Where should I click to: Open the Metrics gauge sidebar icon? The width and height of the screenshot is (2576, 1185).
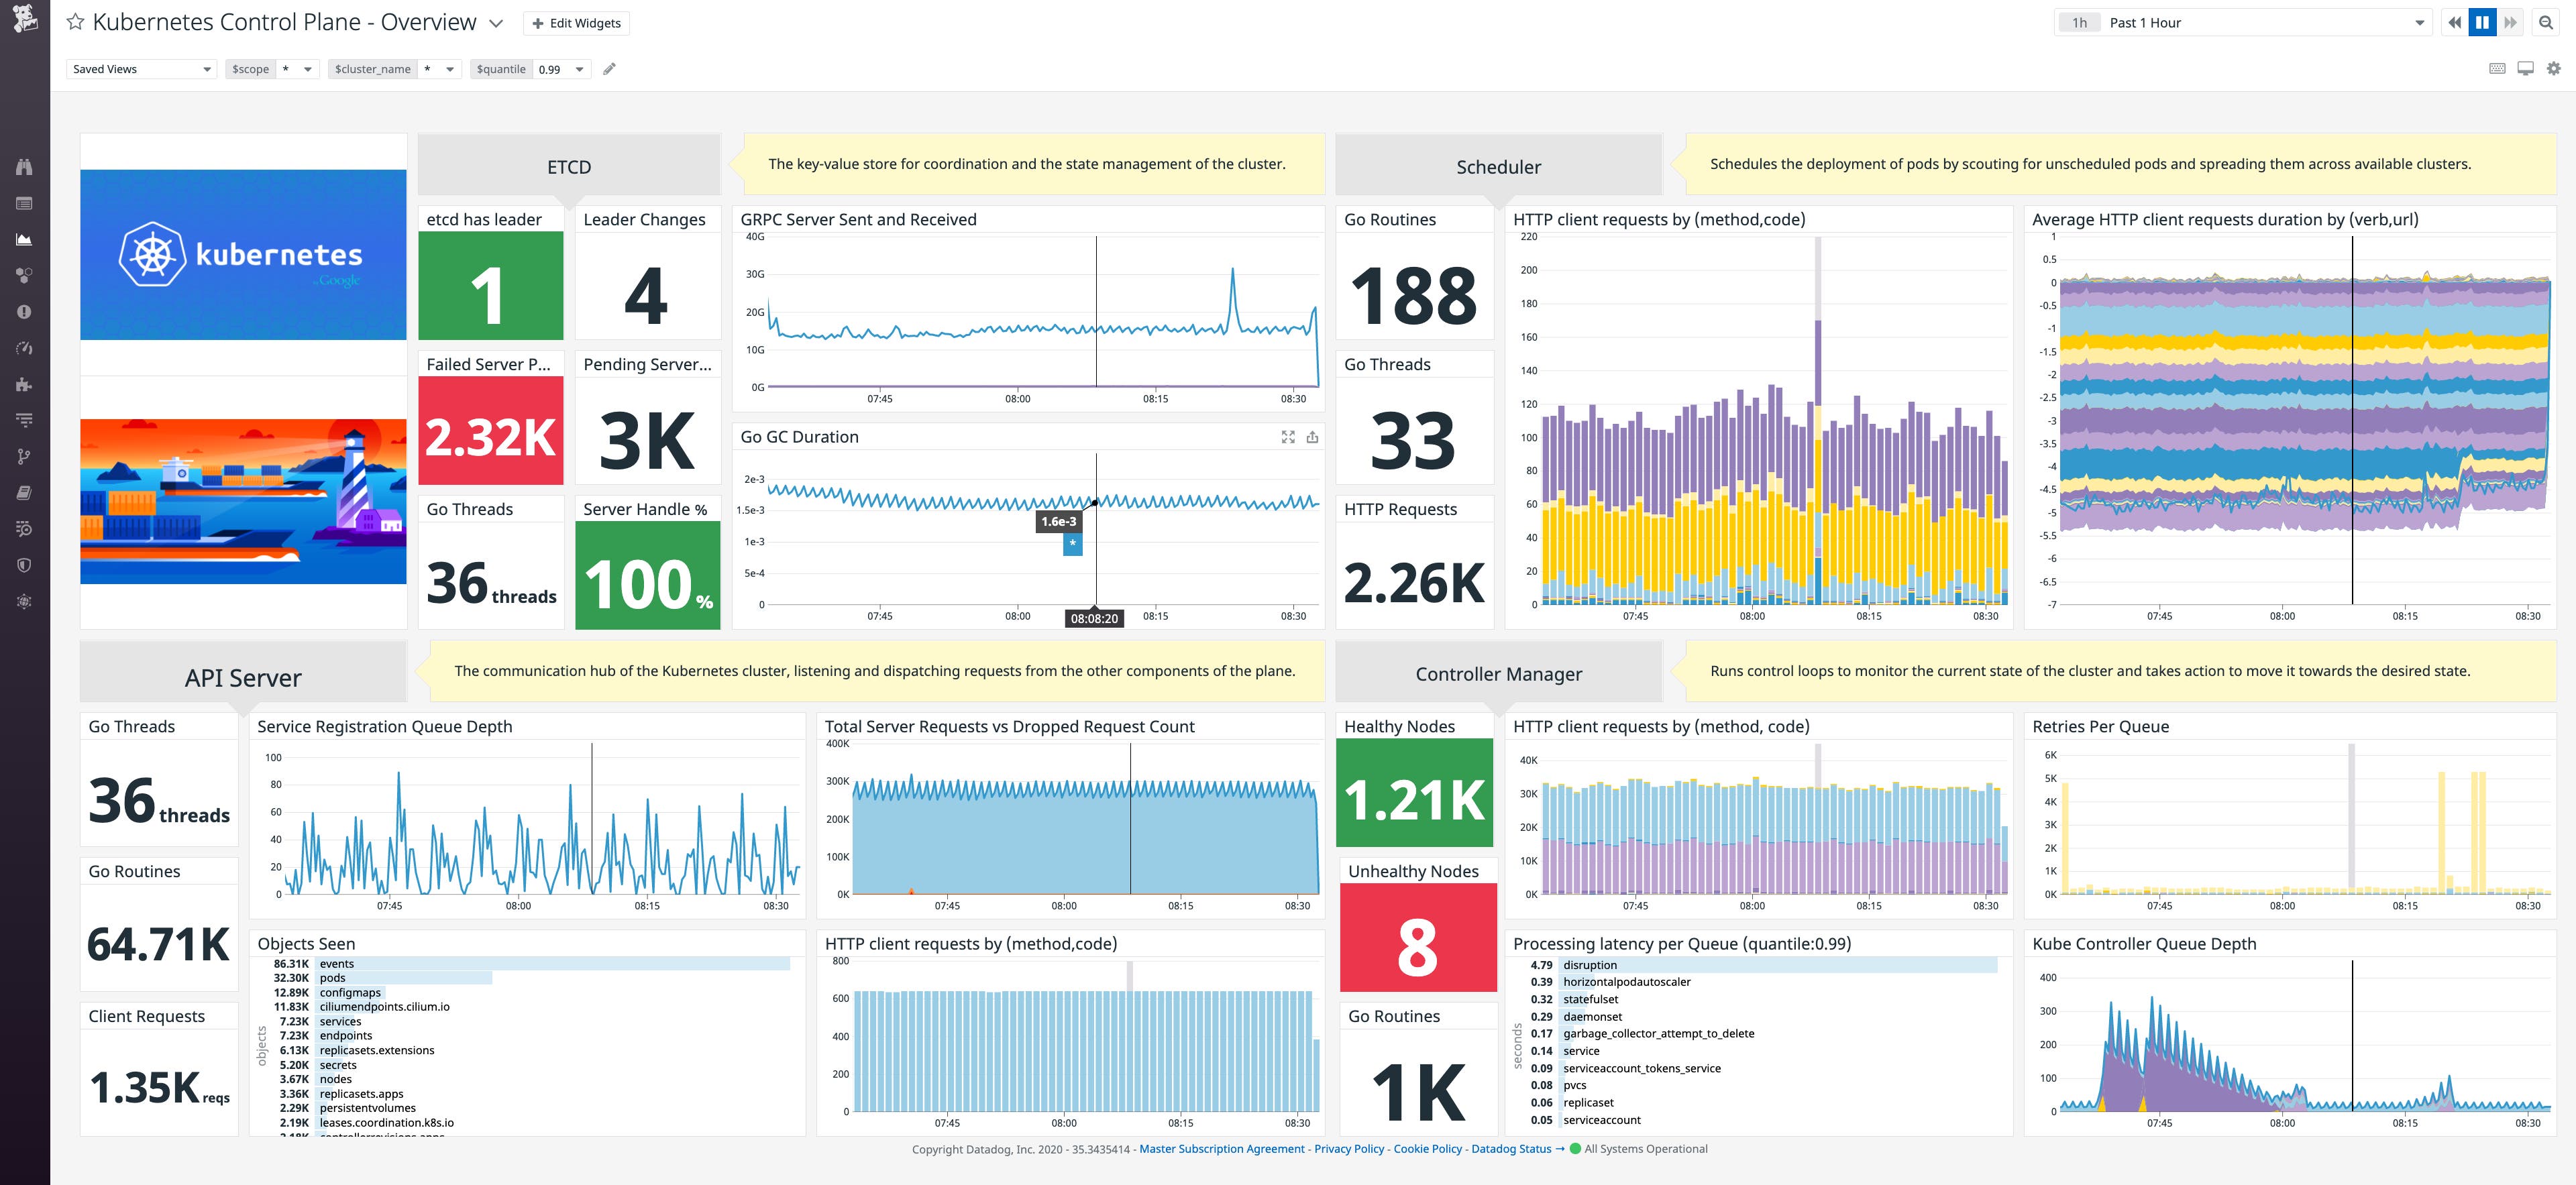click(x=25, y=348)
